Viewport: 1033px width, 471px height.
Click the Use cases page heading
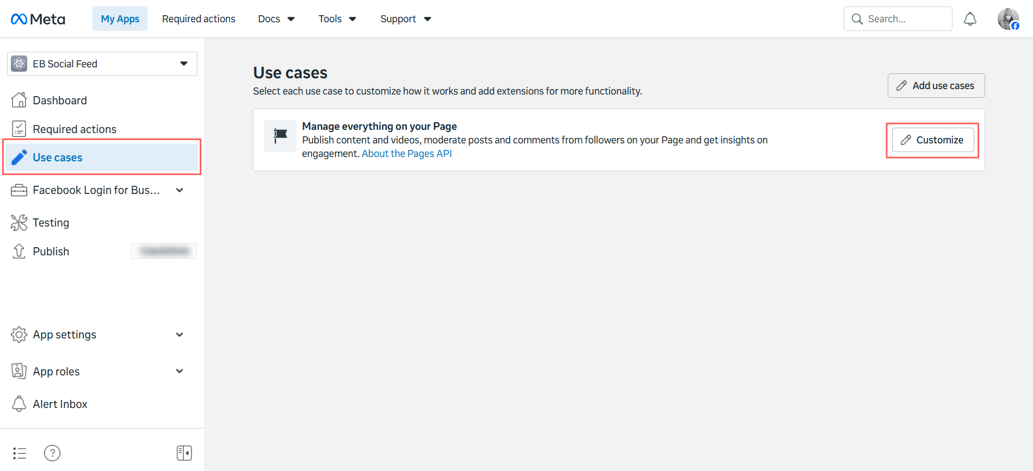pos(290,73)
